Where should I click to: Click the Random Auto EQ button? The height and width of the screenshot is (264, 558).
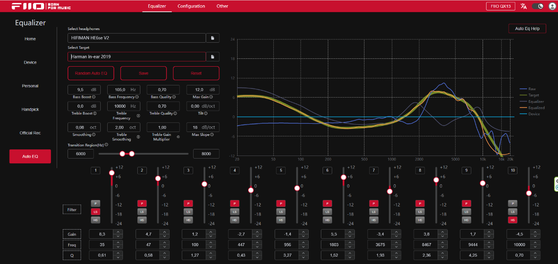click(91, 73)
